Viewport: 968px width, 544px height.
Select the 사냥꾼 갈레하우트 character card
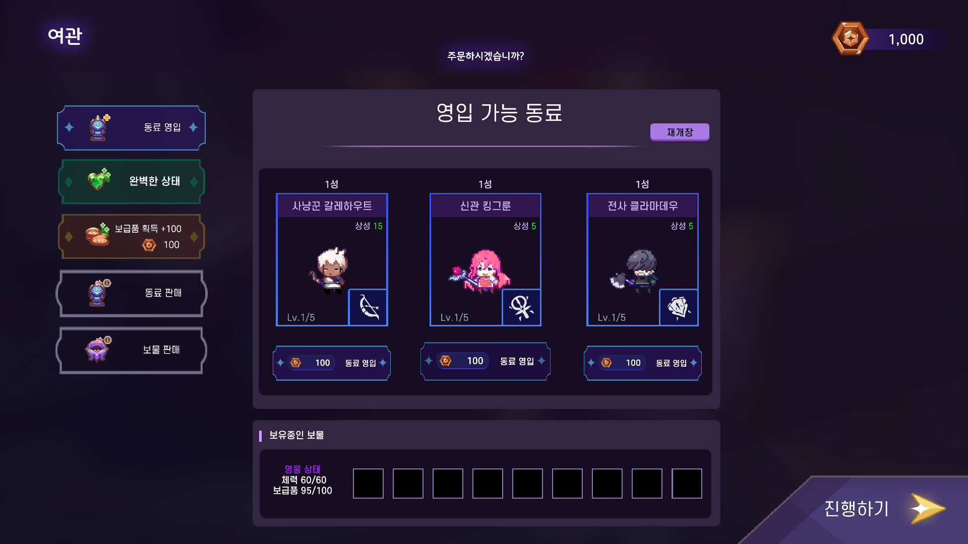(x=332, y=259)
